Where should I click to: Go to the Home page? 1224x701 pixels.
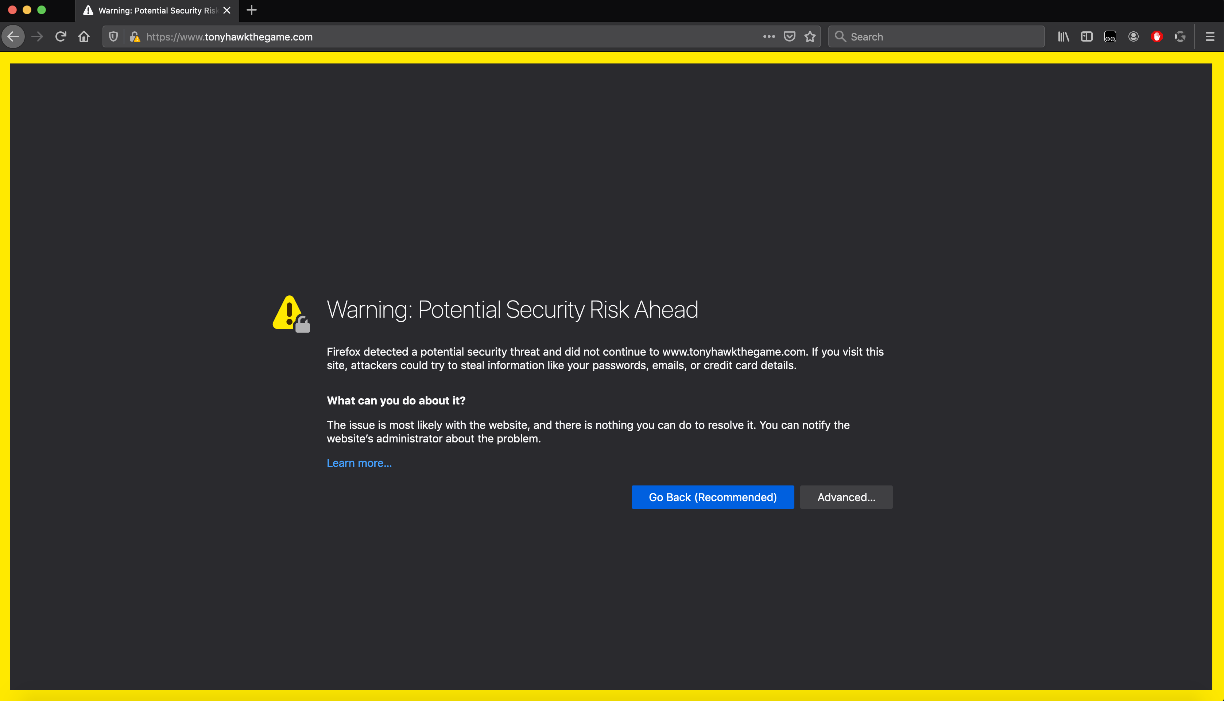click(84, 36)
